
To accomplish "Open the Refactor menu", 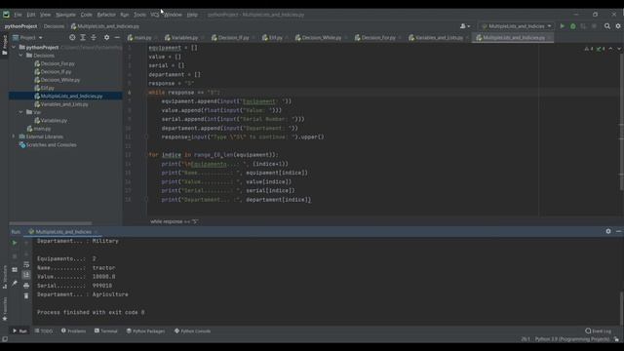I will 106,15.
